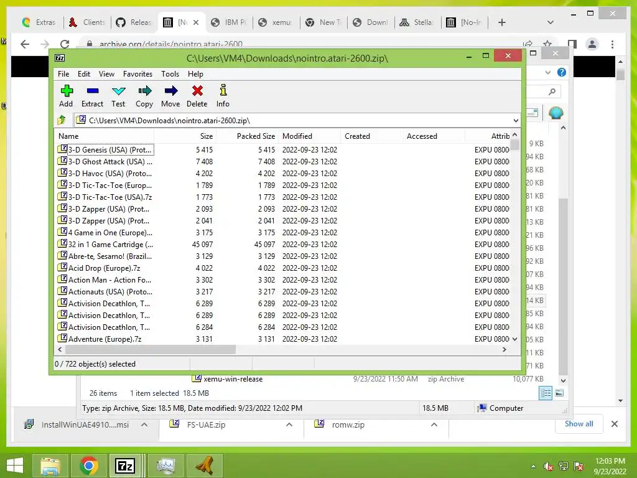637x478 pixels.
Task: Close the Chrome downloads bar
Action: 614,424
